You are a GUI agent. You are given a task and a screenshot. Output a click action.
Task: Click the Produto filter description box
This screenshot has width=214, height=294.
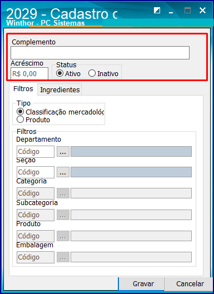click(131, 236)
